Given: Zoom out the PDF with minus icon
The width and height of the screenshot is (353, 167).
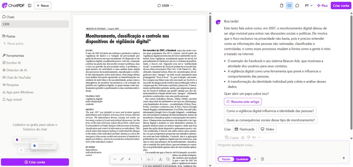Looking at the screenshot, I should [x=115, y=159].
